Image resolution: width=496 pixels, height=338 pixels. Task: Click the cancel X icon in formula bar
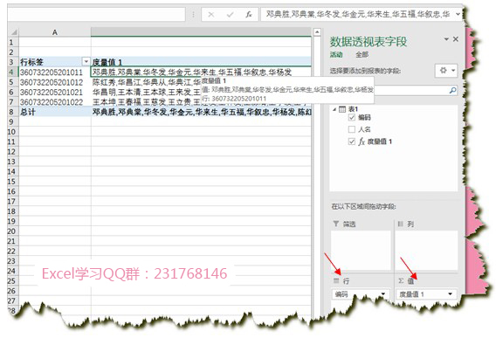pyautogui.click(x=211, y=14)
